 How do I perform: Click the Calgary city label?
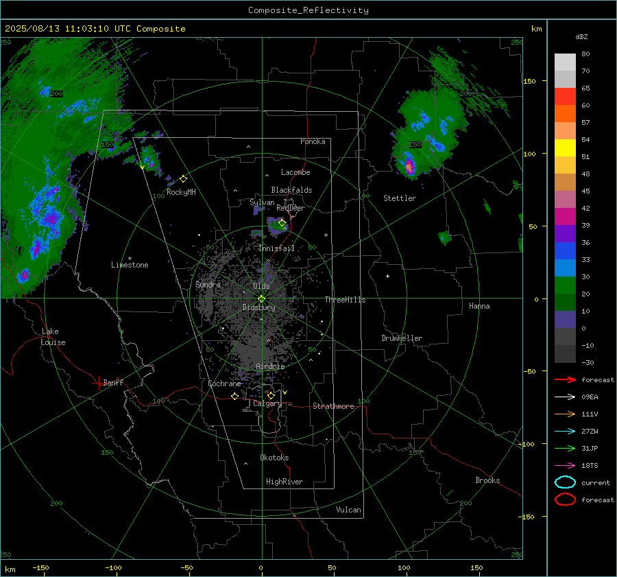click(x=267, y=403)
